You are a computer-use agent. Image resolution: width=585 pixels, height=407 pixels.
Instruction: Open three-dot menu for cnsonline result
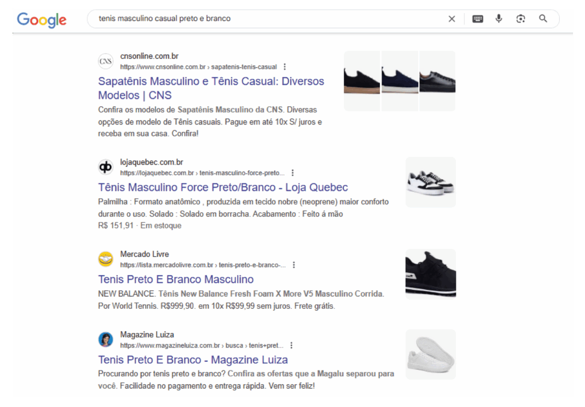tap(285, 67)
